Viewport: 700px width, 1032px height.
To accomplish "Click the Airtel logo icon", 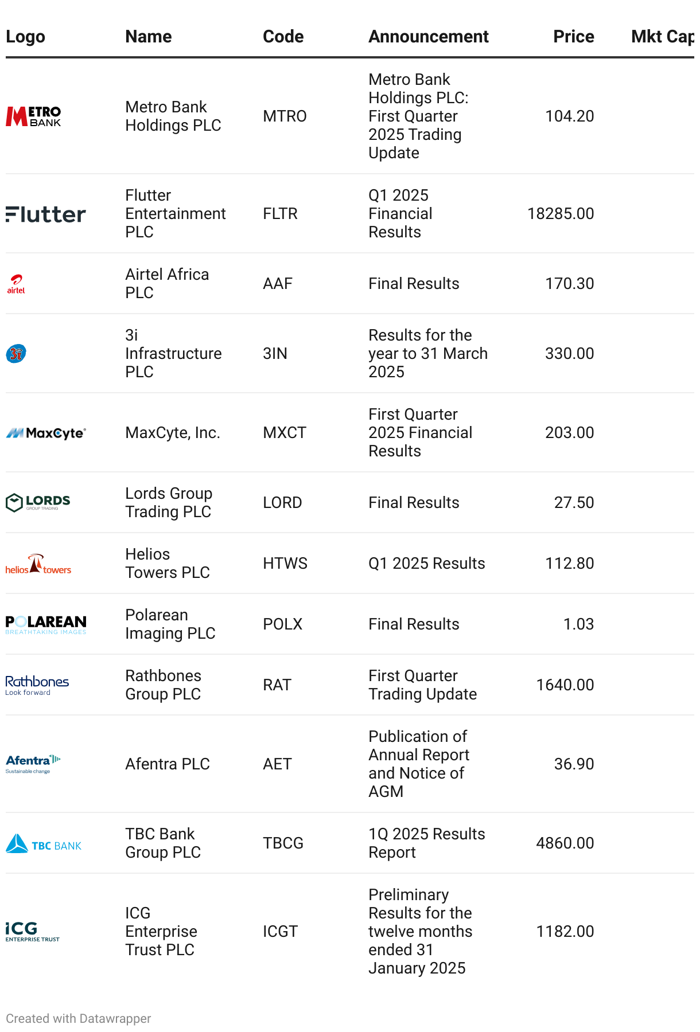I will tap(16, 284).
